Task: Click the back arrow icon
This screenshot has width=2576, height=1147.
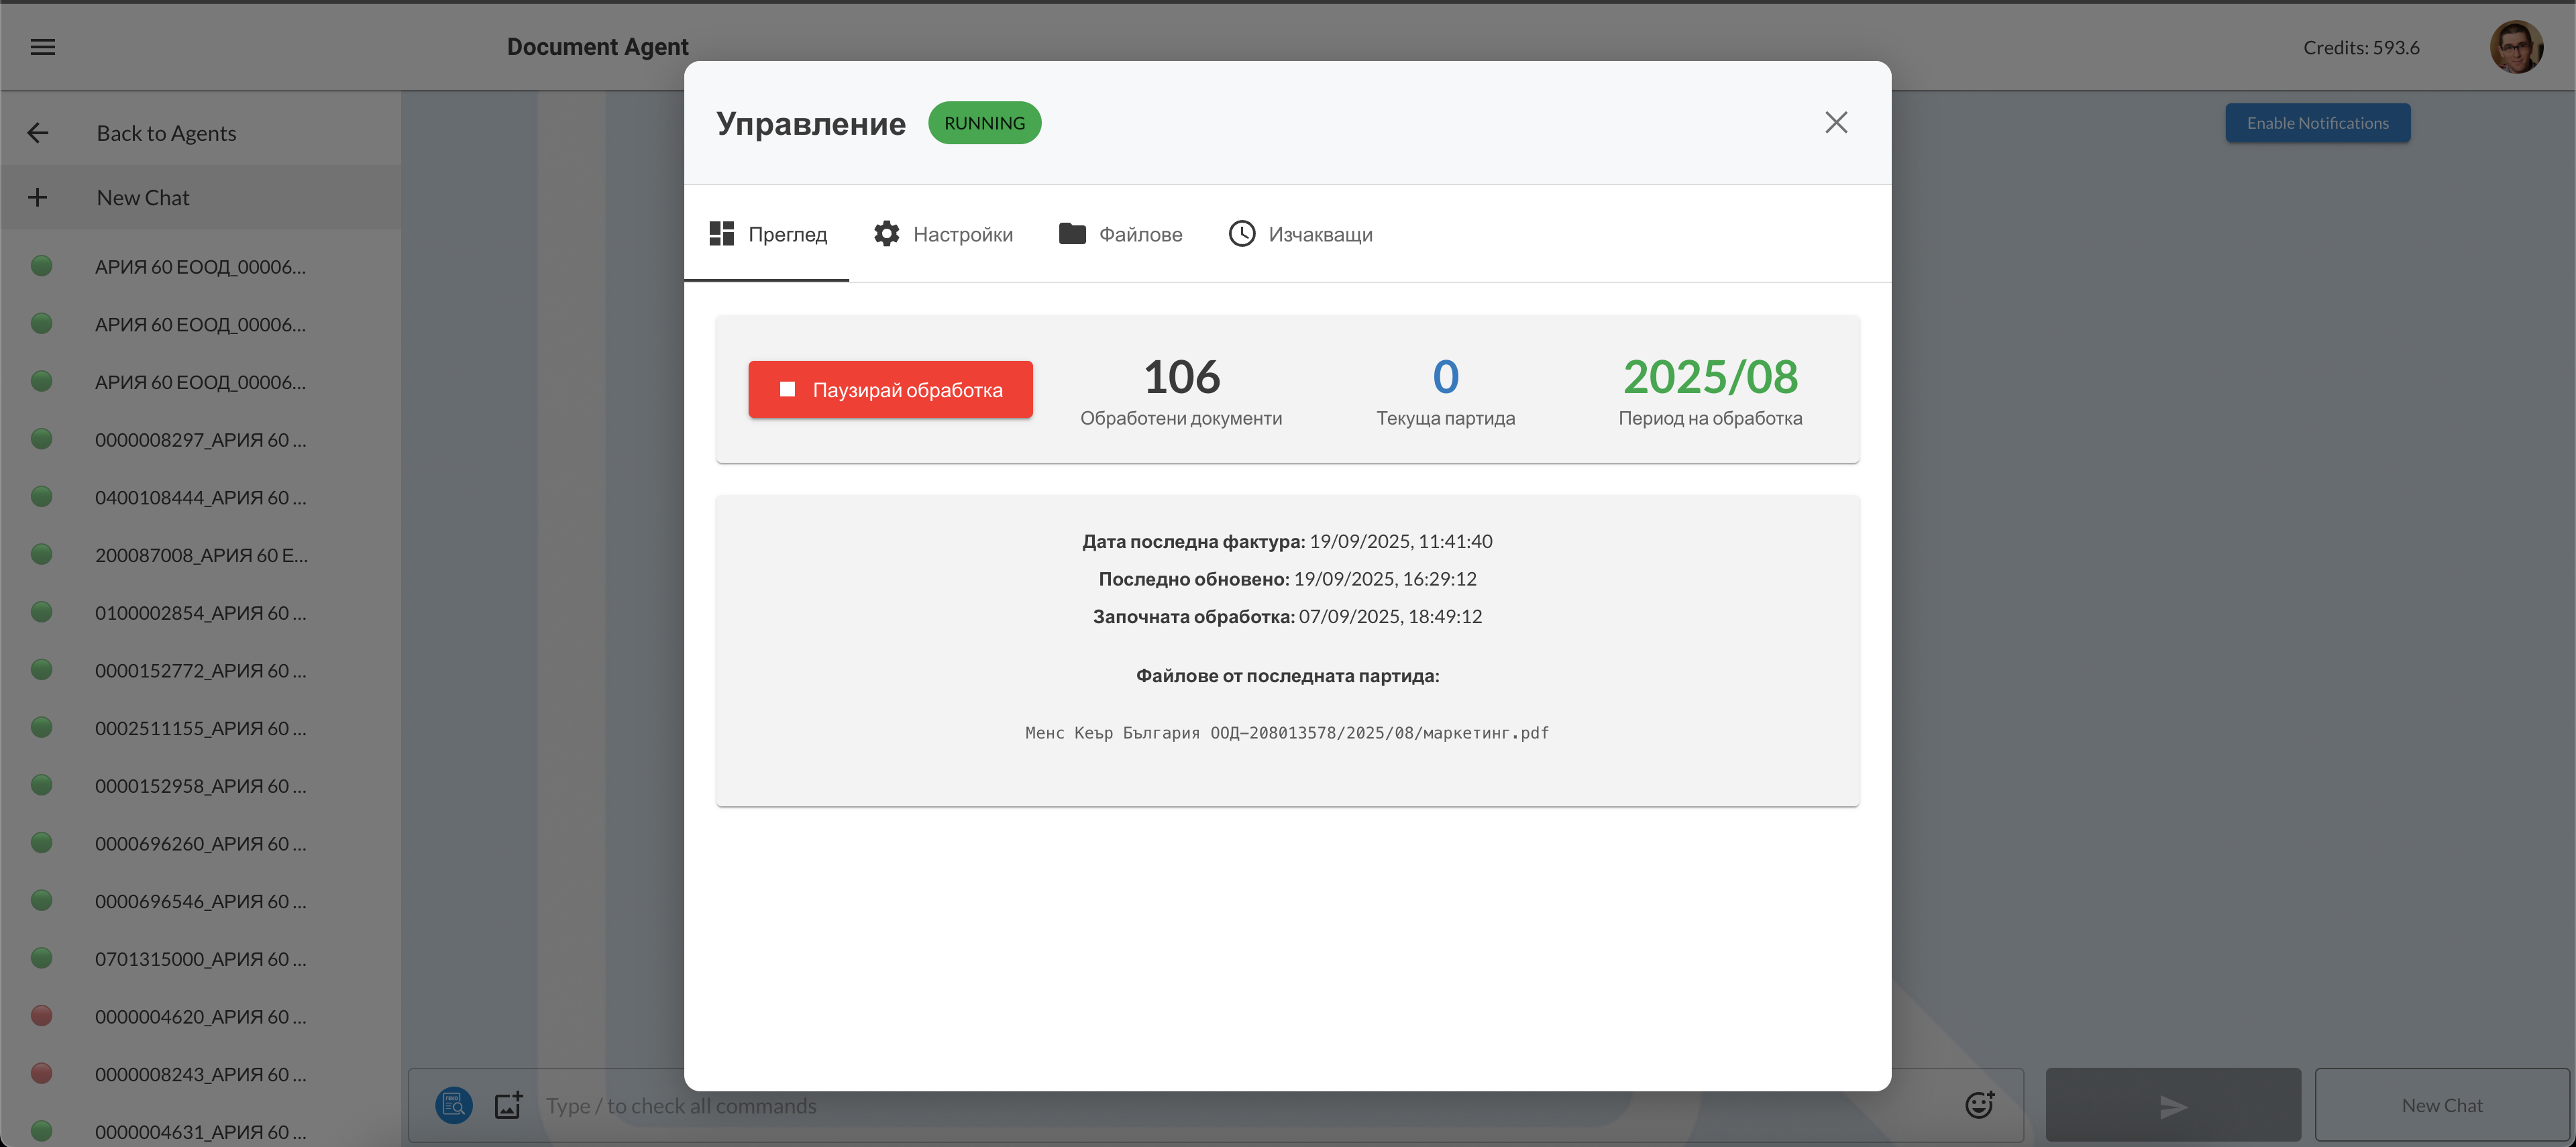Action: 38,133
